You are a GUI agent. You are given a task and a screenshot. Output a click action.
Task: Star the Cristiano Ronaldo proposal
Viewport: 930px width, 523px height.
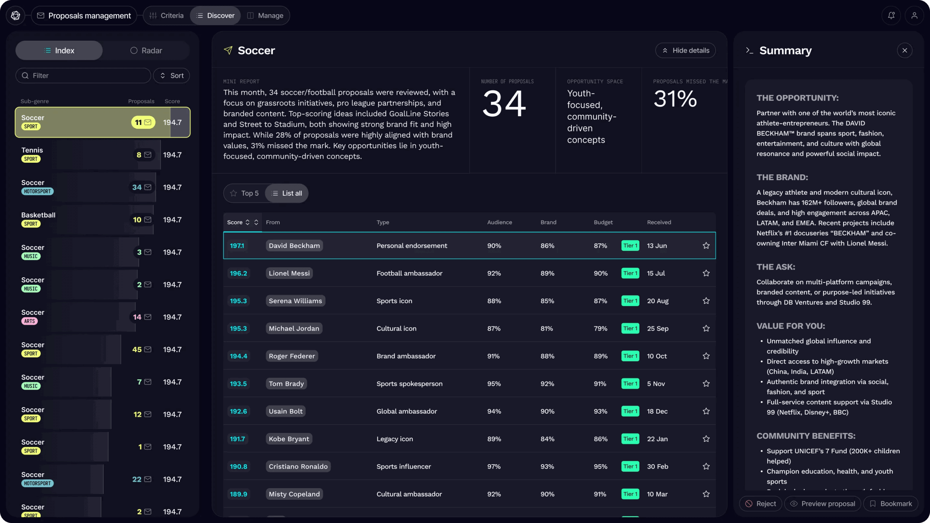706,467
